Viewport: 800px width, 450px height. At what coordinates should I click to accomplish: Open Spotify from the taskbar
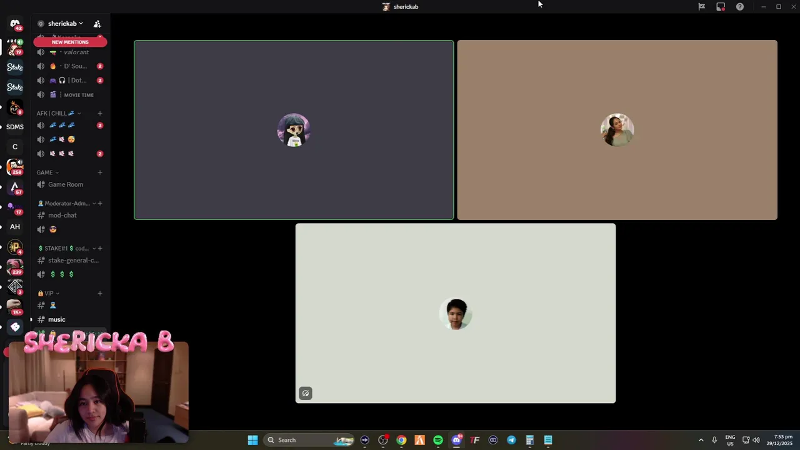coord(438,440)
